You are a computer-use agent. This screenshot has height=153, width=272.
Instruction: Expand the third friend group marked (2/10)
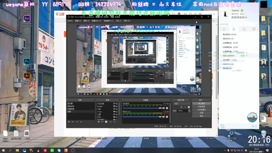[x=221, y=43]
